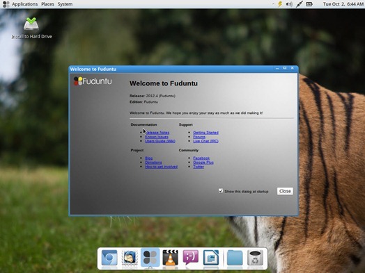Open the Chromium browser dock icon
This screenshot has height=273, width=365.
pos(109,258)
